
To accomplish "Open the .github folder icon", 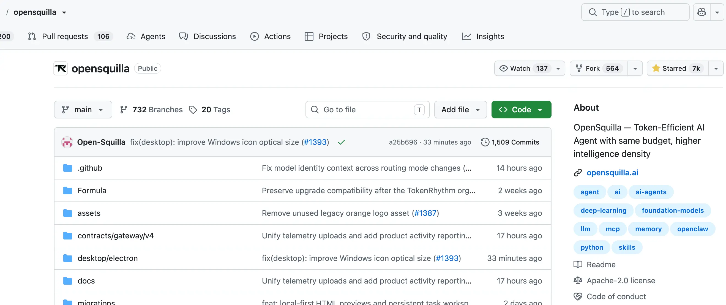I will tap(68, 168).
